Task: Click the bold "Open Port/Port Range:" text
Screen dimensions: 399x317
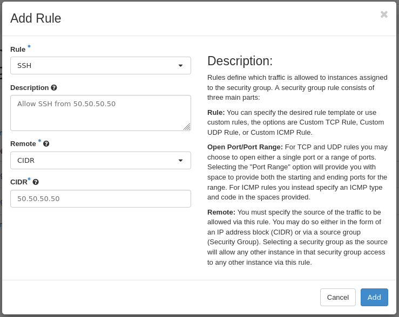Action: coord(245,147)
